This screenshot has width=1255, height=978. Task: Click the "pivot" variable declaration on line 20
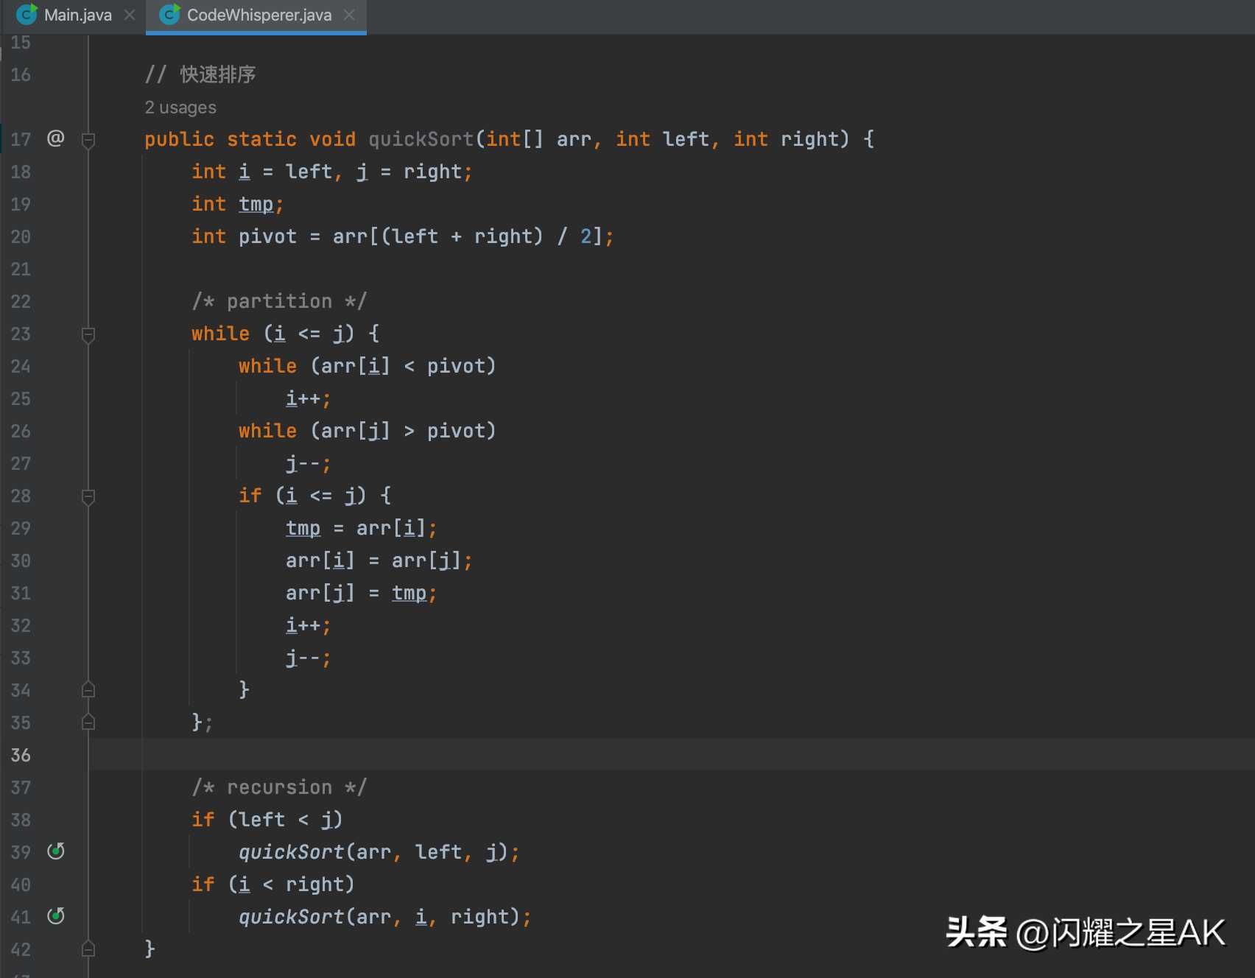(x=267, y=236)
